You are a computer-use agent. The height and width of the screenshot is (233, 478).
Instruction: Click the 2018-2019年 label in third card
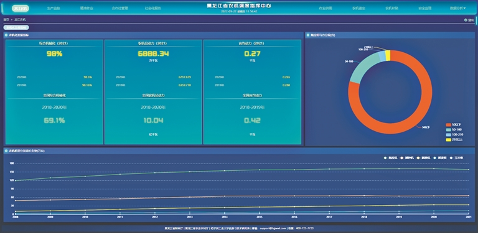253,107
